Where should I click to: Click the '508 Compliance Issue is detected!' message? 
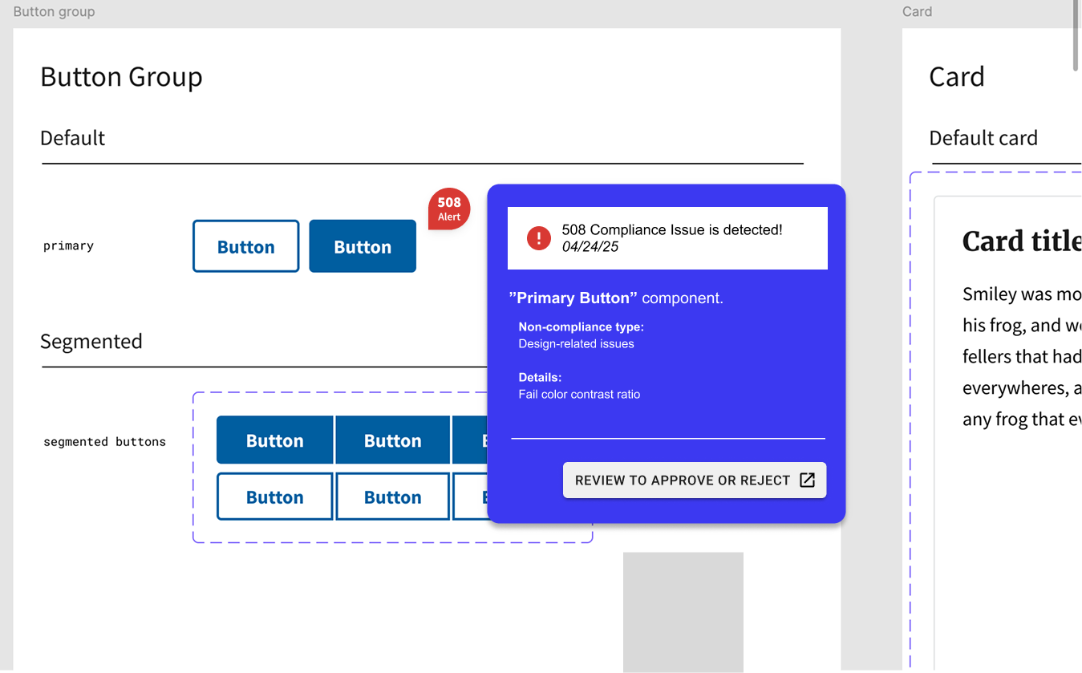click(672, 230)
